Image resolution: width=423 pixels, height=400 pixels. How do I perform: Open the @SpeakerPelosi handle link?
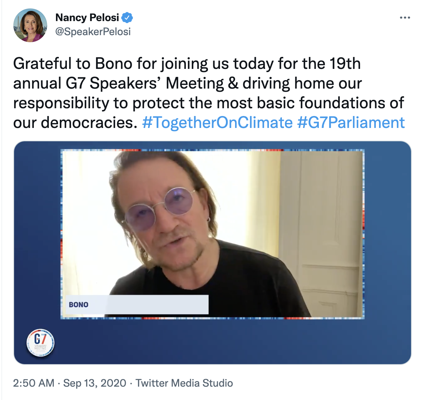click(93, 32)
